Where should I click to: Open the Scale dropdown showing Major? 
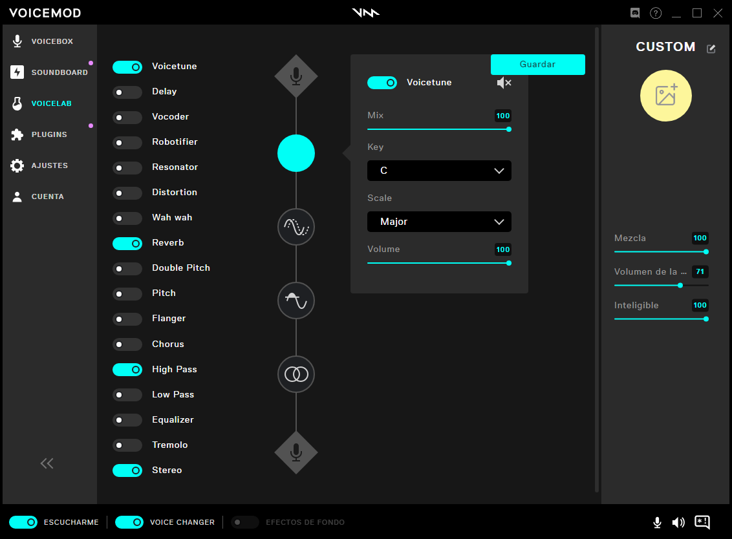point(439,222)
